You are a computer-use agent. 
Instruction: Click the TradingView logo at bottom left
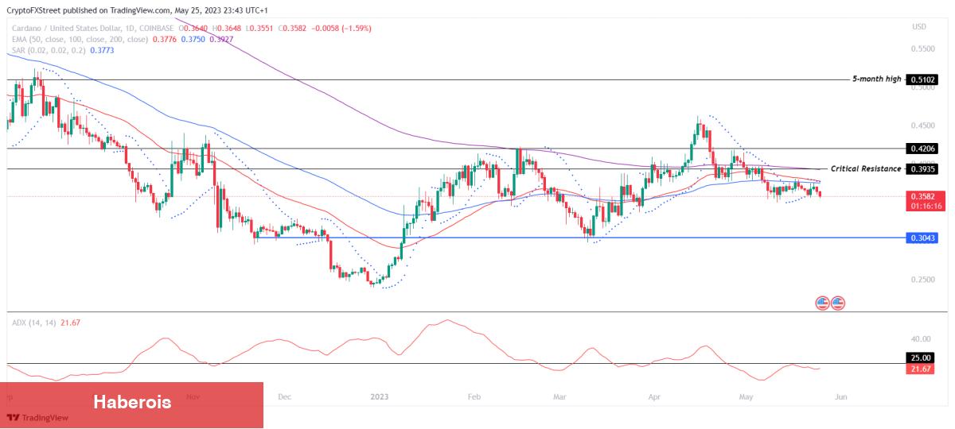coord(38,418)
